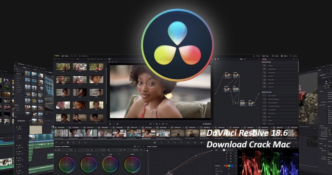This screenshot has width=332, height=175.
Task: Open the Color Warper palette icon
Action: tap(161, 143)
